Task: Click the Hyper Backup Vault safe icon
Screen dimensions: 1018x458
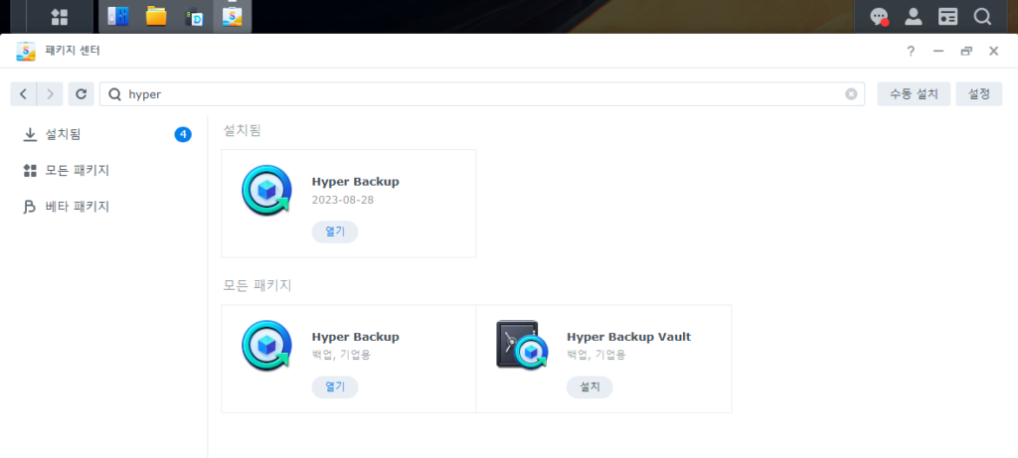Action: coord(522,345)
